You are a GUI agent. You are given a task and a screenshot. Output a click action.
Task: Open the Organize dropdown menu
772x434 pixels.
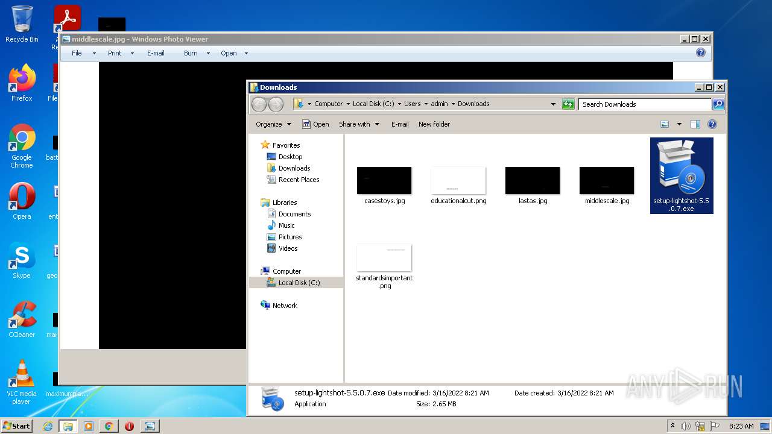(273, 124)
